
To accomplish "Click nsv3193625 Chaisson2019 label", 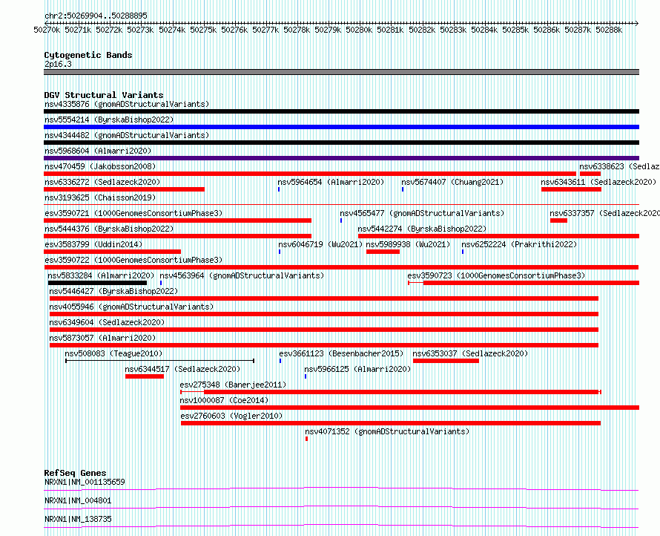I will (x=100, y=197).
